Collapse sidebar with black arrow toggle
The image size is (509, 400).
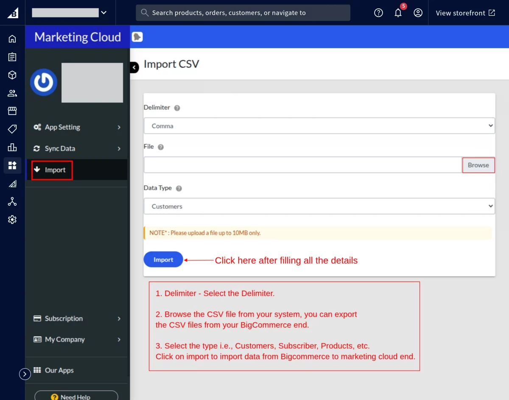click(x=134, y=67)
